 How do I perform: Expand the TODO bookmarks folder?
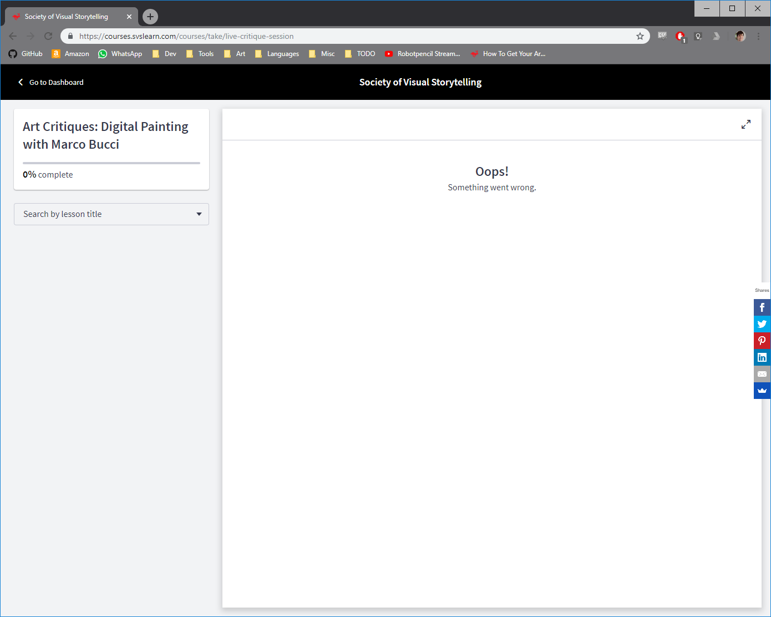pyautogui.click(x=360, y=54)
